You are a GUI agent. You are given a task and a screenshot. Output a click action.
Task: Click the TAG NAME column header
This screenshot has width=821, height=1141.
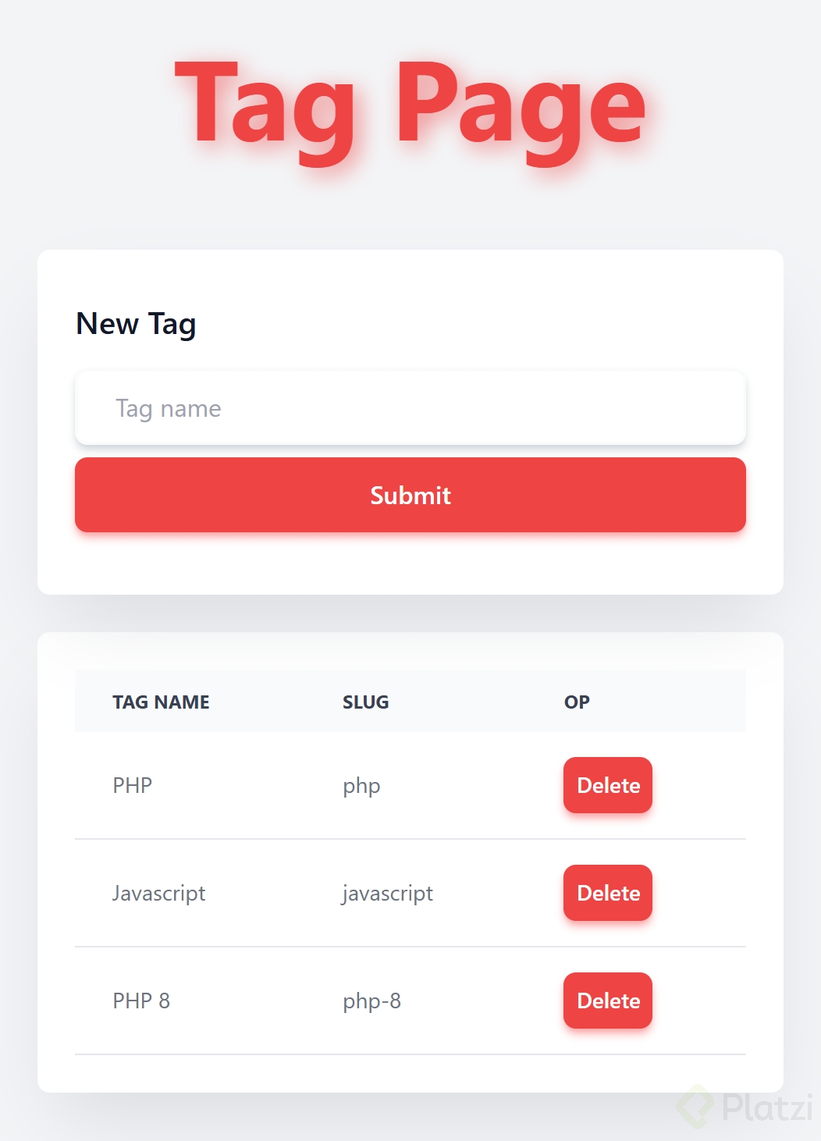tap(161, 702)
